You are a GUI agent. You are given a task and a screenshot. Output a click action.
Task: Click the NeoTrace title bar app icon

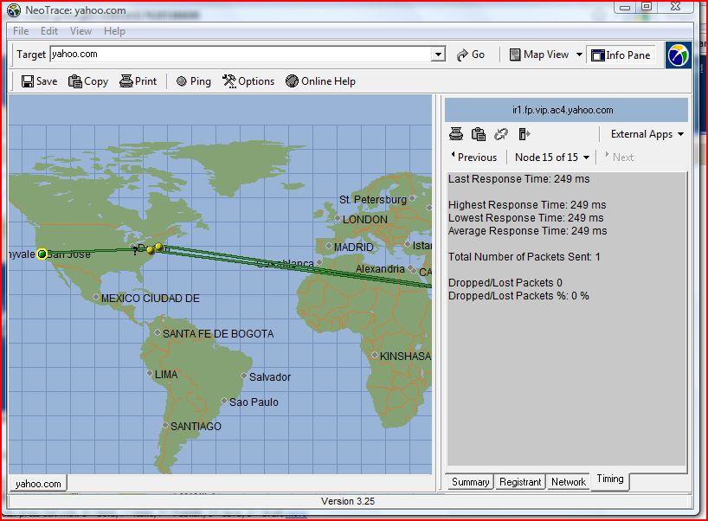pyautogui.click(x=14, y=10)
